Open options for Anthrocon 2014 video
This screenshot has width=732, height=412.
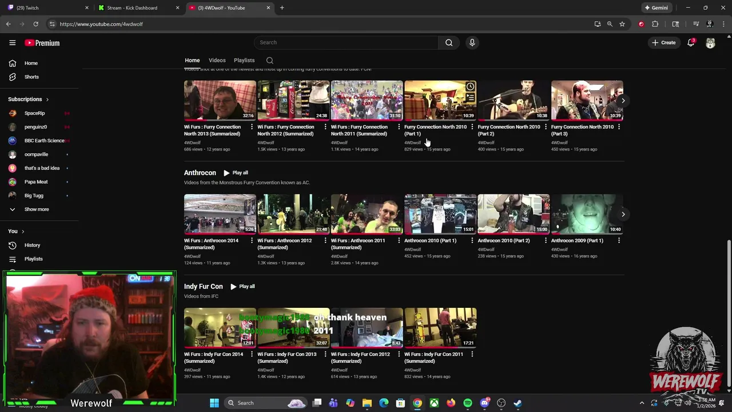coord(252,241)
